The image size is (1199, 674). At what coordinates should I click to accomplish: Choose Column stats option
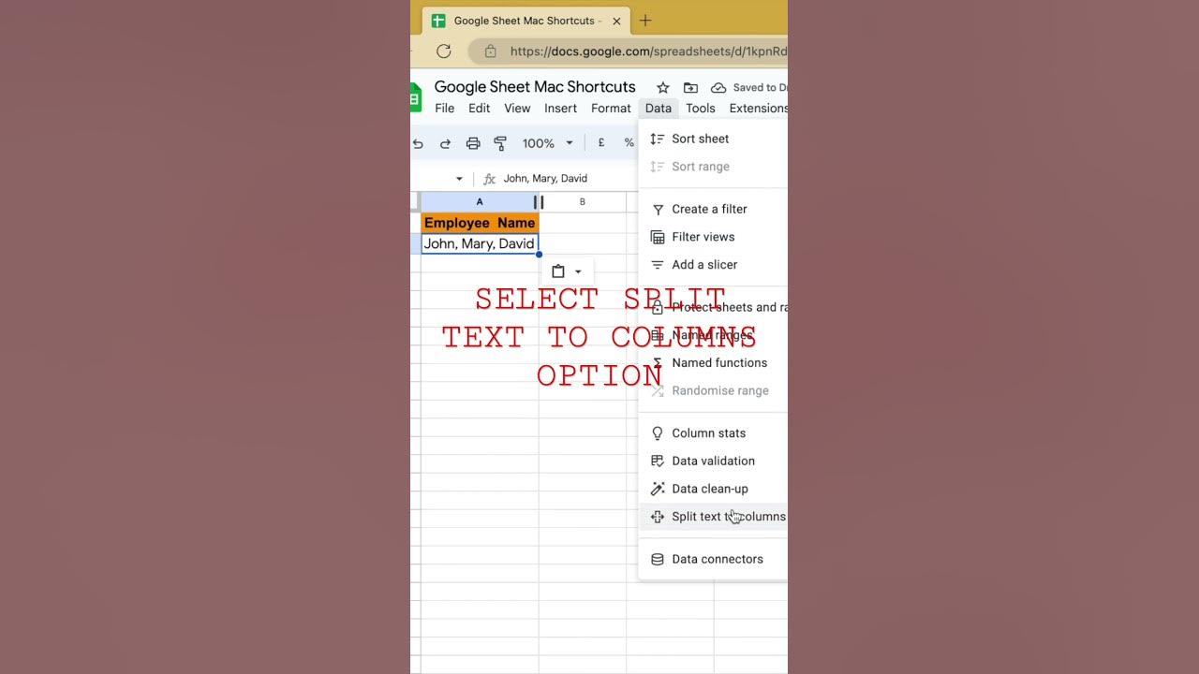click(713, 433)
